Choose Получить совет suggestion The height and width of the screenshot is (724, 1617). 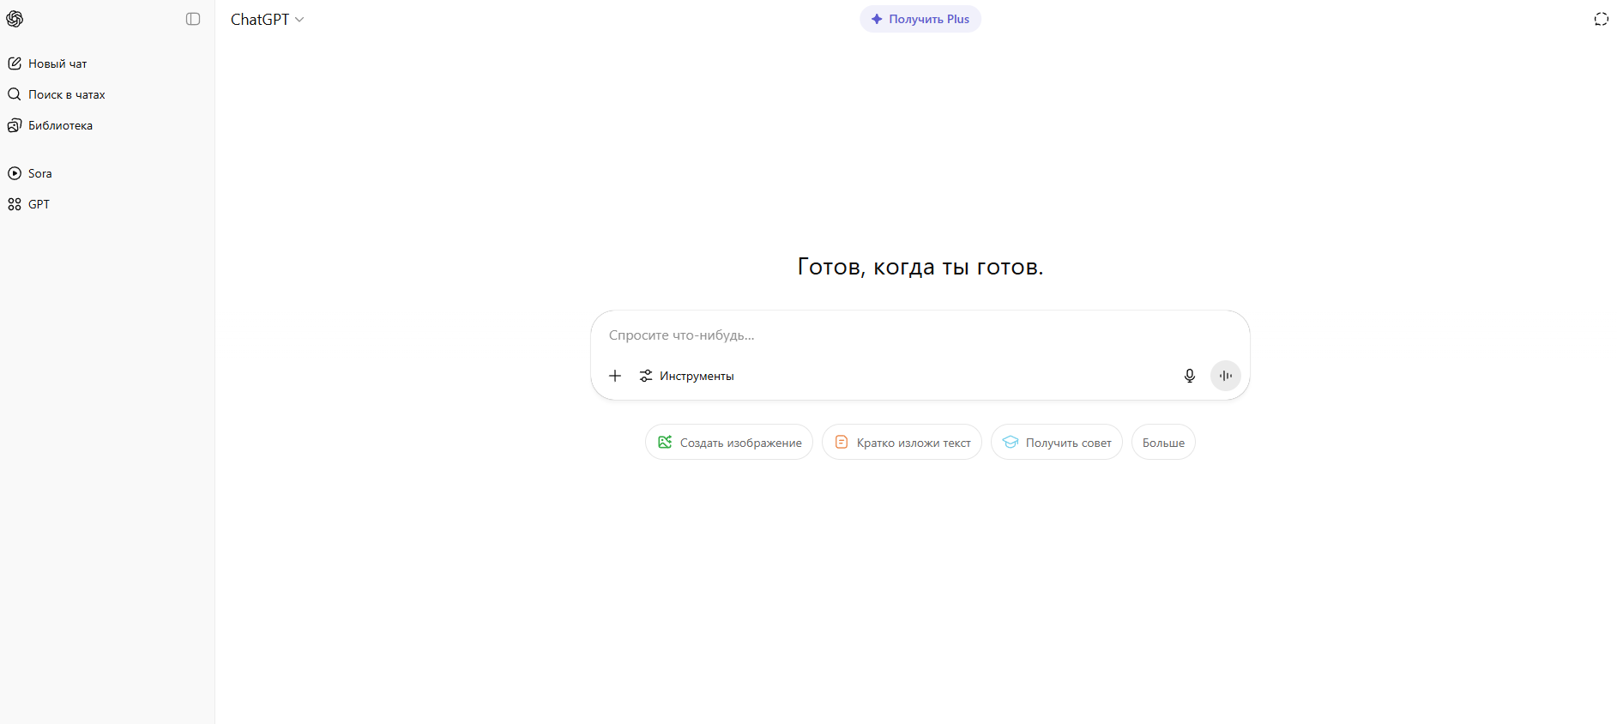1057,442
